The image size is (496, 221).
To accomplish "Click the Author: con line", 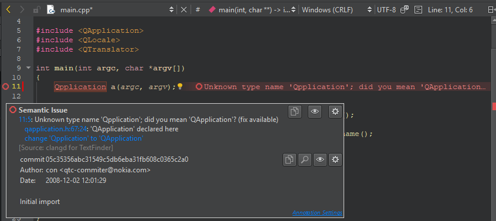I will point(85,170).
